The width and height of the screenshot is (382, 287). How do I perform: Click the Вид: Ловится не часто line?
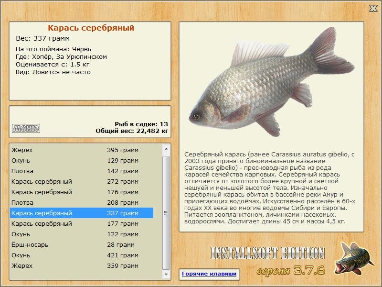tap(53, 72)
